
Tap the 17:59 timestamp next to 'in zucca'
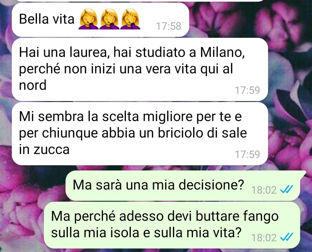point(247,154)
